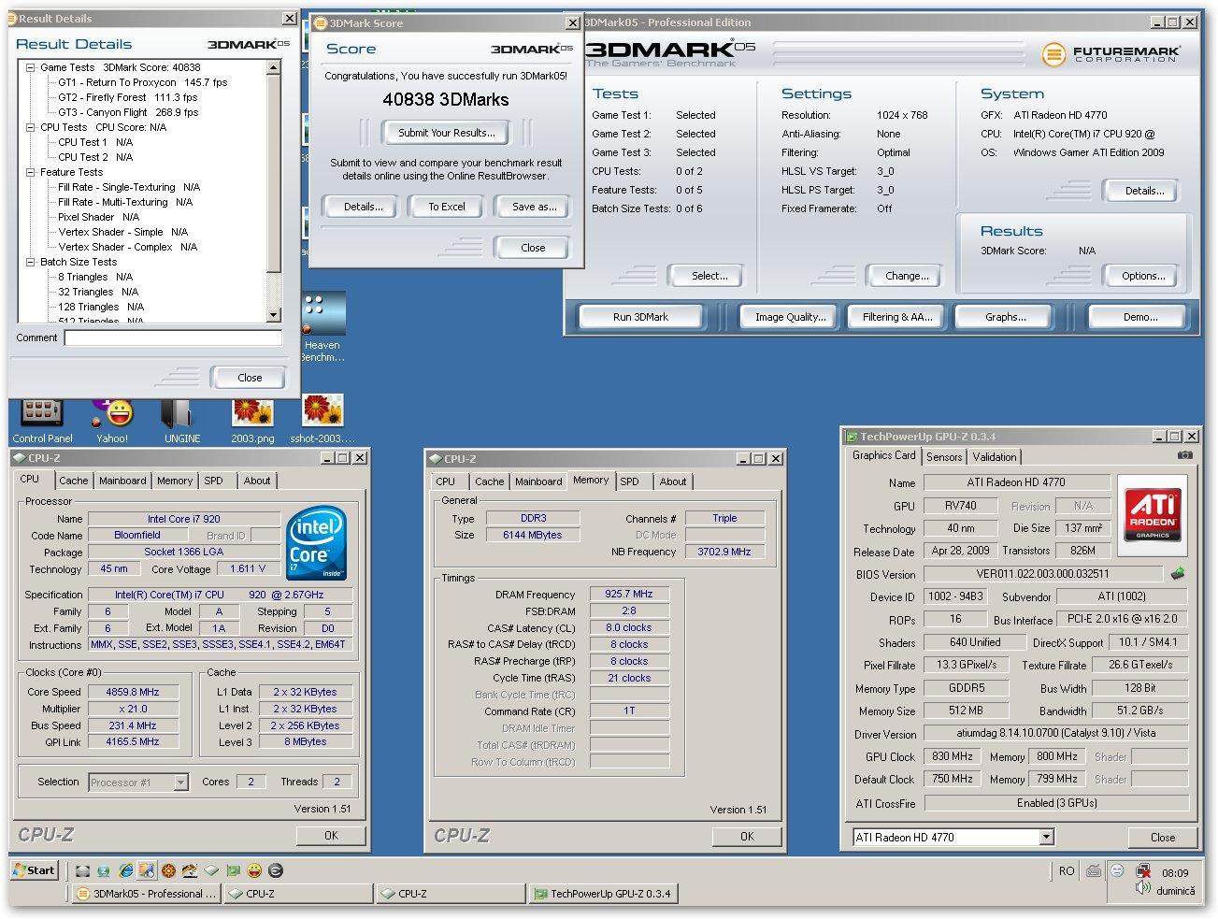Click Submit Your Results button
The width and height of the screenshot is (1218, 919).
click(446, 133)
